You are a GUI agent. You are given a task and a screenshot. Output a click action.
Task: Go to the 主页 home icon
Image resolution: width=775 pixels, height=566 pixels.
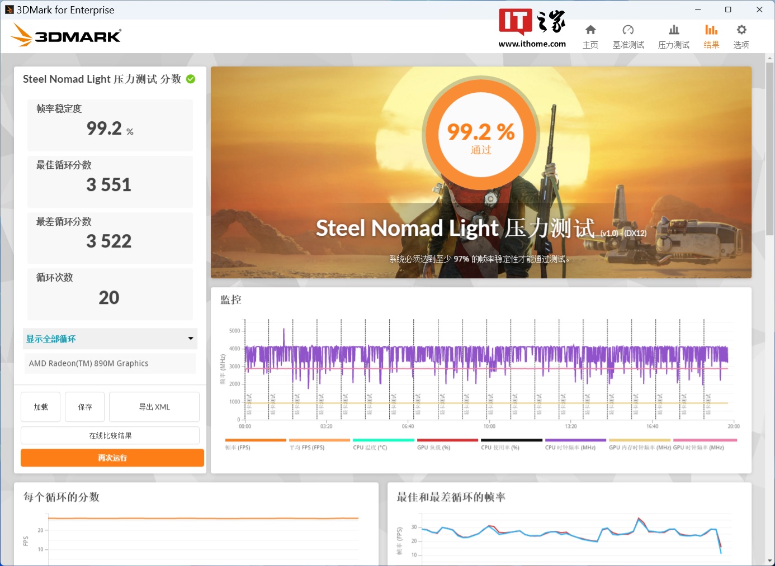pos(590,30)
